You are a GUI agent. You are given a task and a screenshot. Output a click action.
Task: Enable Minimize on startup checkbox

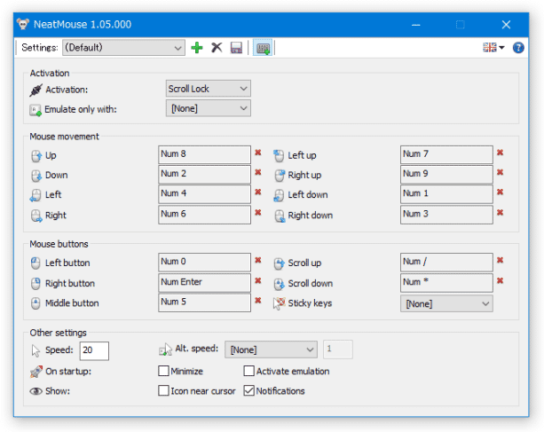coord(163,371)
